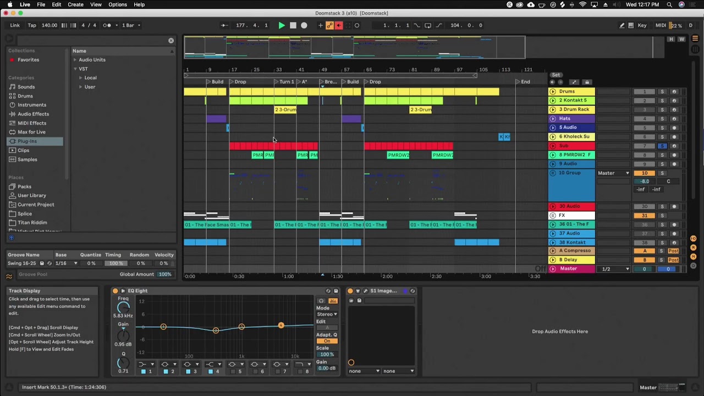This screenshot has height=396, width=704.
Task: Click the Re-enable Automation arrow button
Action: 339,25
